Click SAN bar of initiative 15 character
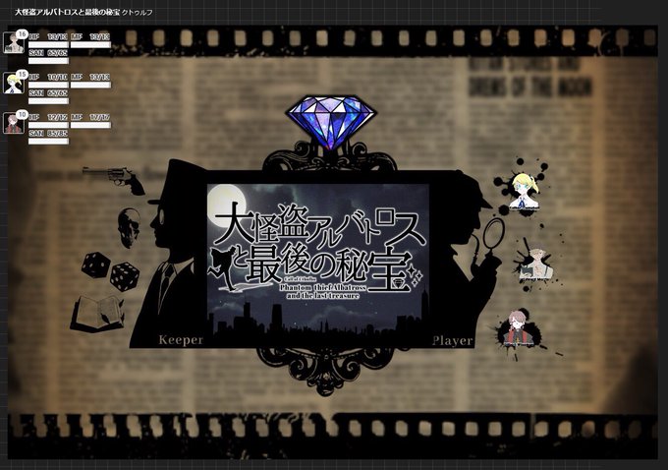The height and width of the screenshot is (470, 668). [x=48, y=101]
